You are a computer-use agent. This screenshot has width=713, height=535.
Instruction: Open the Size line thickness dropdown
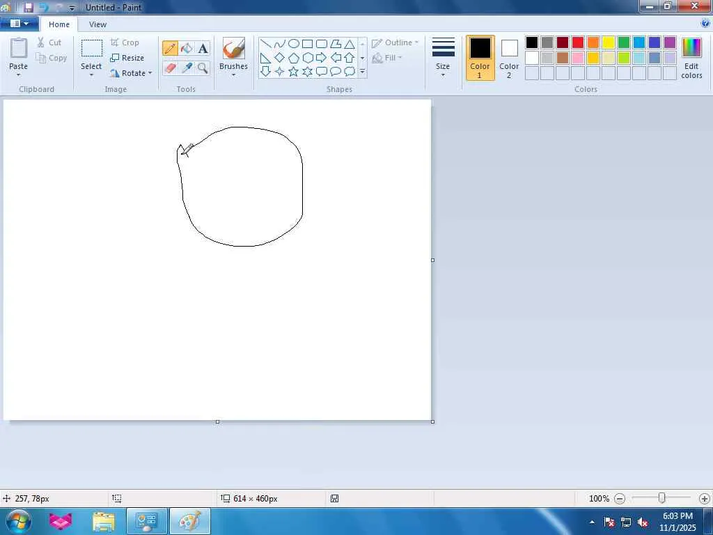[443, 58]
